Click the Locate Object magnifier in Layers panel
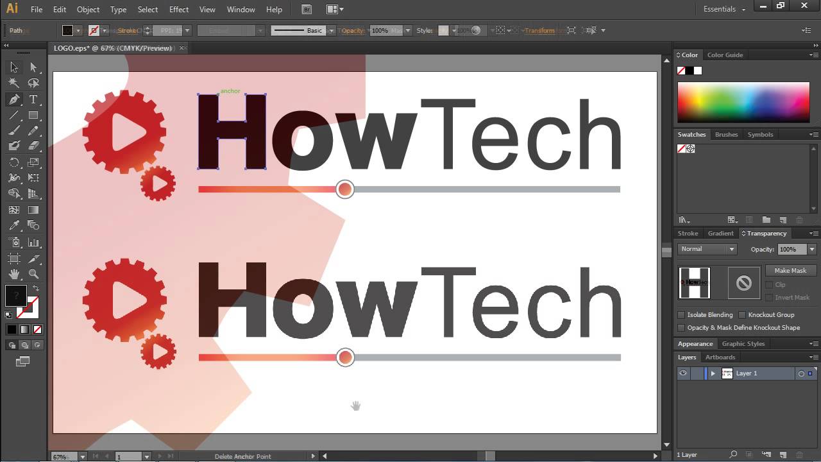Viewport: 821px width, 462px height. 734,455
